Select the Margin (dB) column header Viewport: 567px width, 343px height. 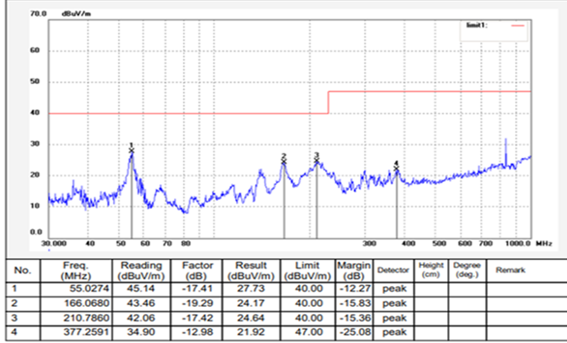click(x=354, y=270)
